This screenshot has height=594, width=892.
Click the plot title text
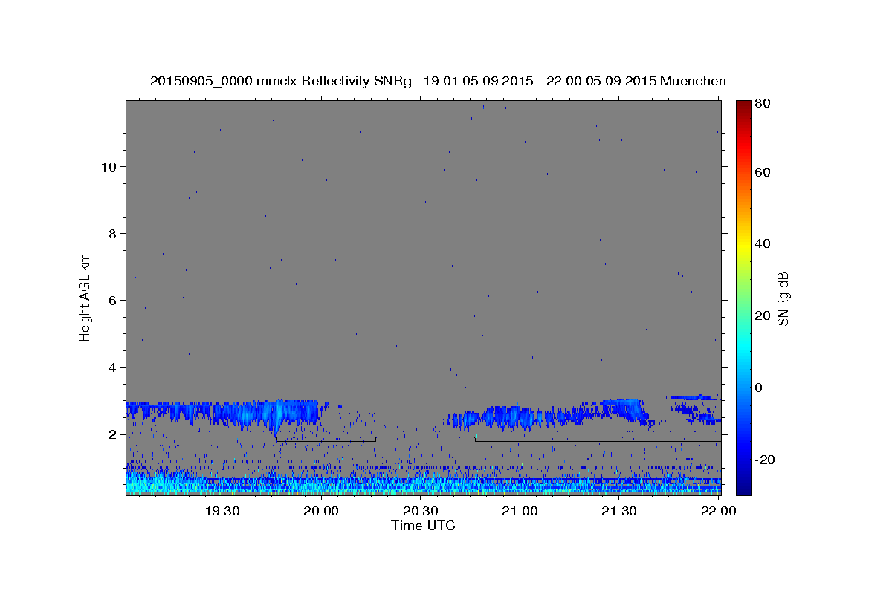438,81
